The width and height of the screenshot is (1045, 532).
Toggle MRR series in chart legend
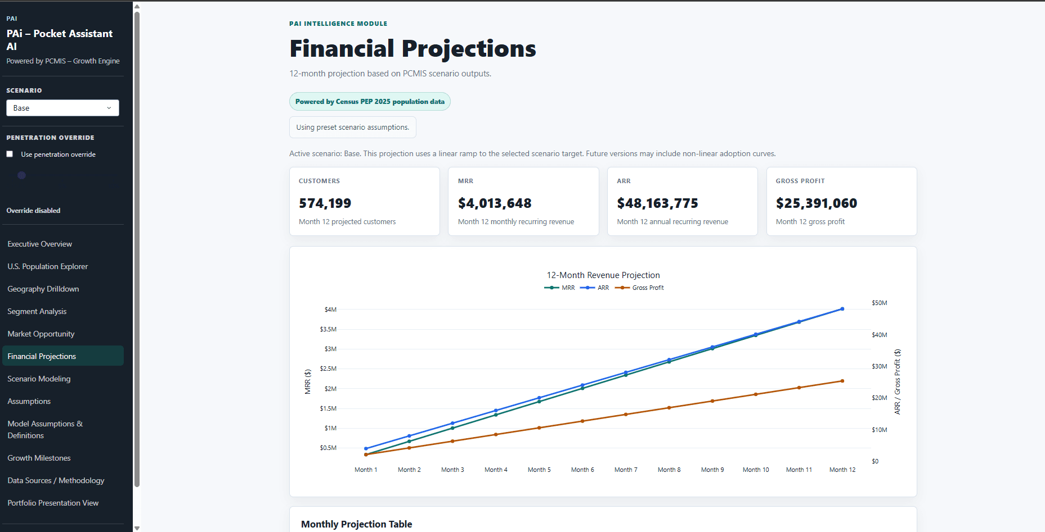click(x=560, y=288)
